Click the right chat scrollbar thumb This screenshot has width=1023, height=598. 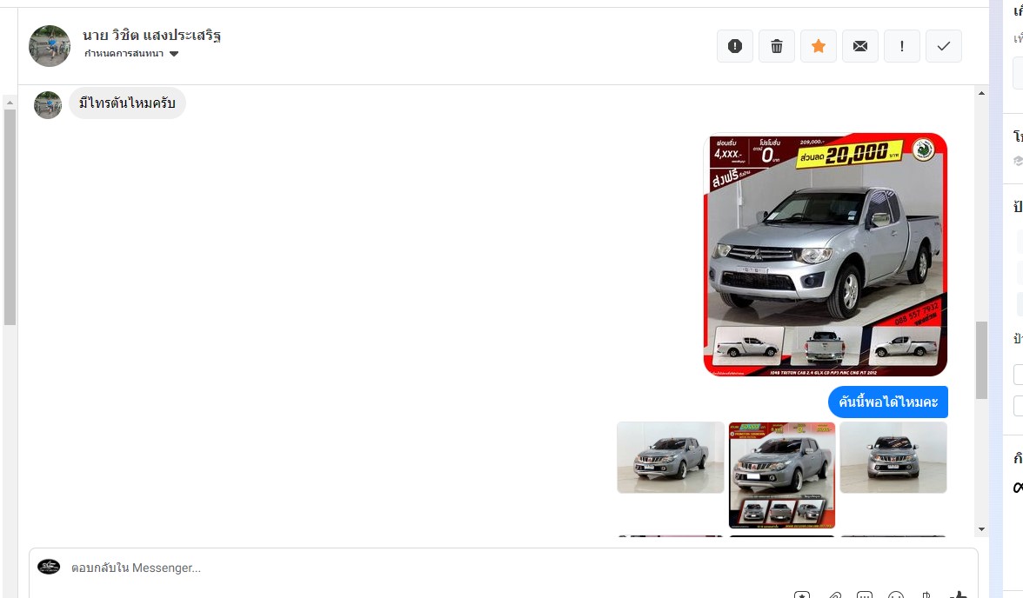pos(981,360)
